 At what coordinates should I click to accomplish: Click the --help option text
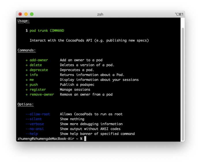point(31,134)
